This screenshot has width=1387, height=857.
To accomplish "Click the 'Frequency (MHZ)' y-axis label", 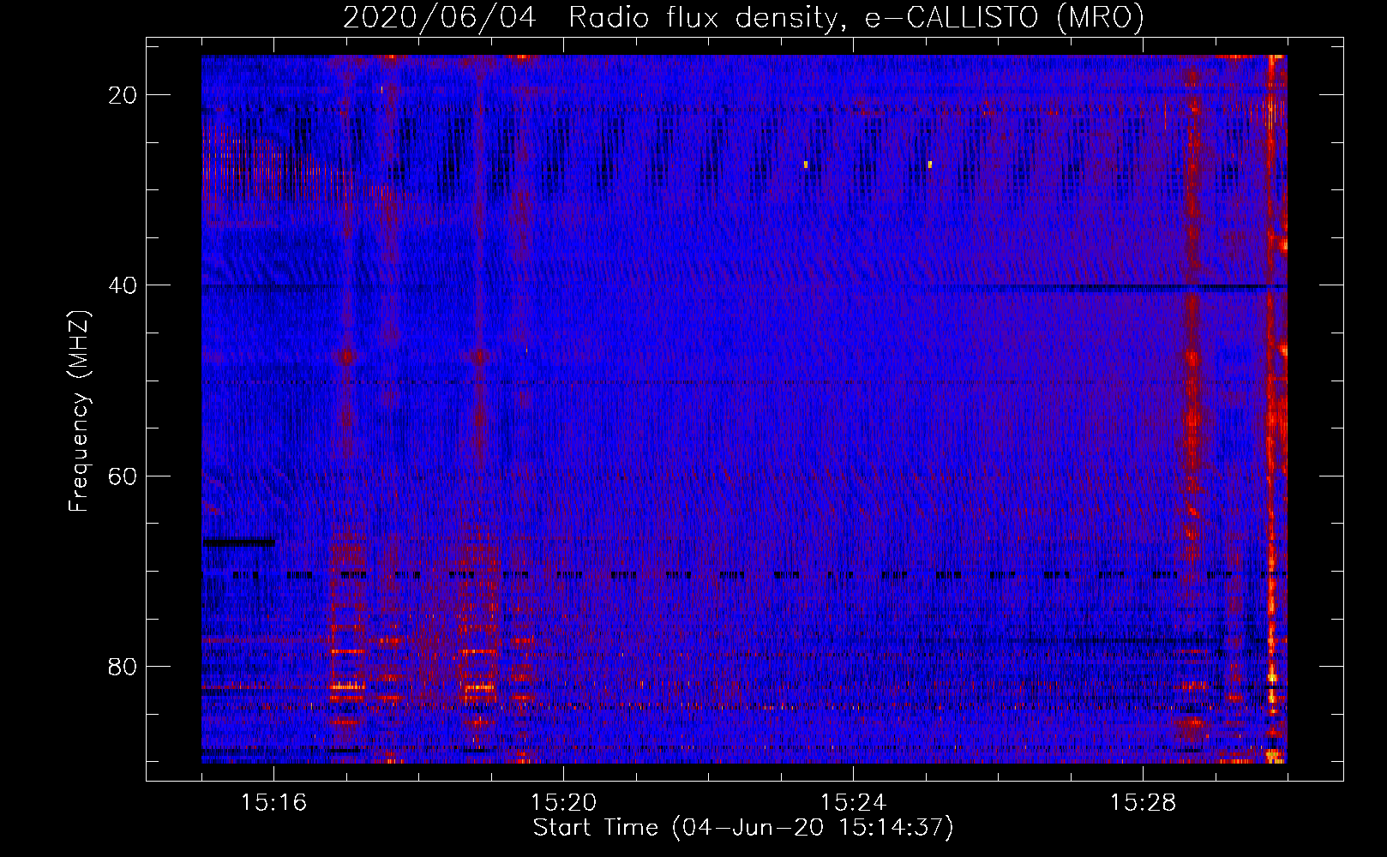I will [x=79, y=411].
